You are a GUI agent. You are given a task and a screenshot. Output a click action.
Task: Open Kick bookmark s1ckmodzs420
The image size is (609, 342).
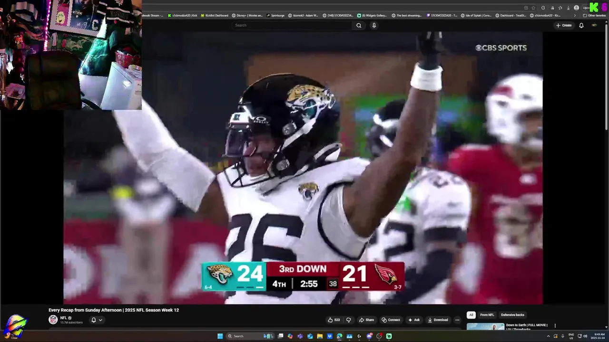click(x=182, y=15)
